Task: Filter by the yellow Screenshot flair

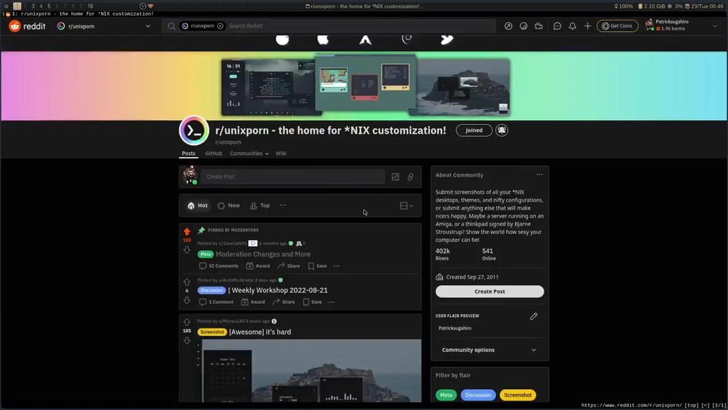Action: coord(518,395)
